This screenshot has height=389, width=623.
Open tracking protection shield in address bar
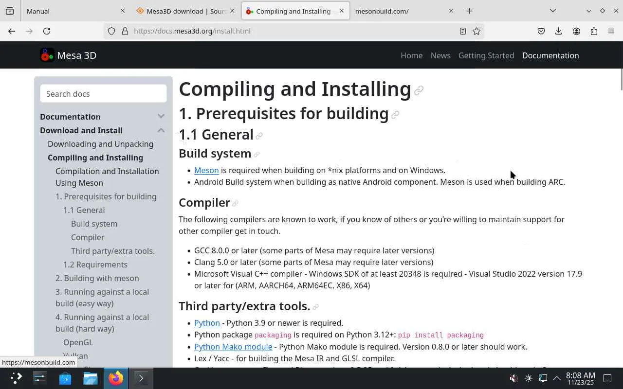tap(111, 31)
